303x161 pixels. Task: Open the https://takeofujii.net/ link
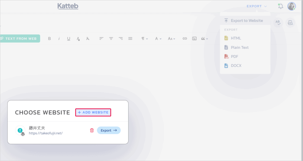point(46,133)
